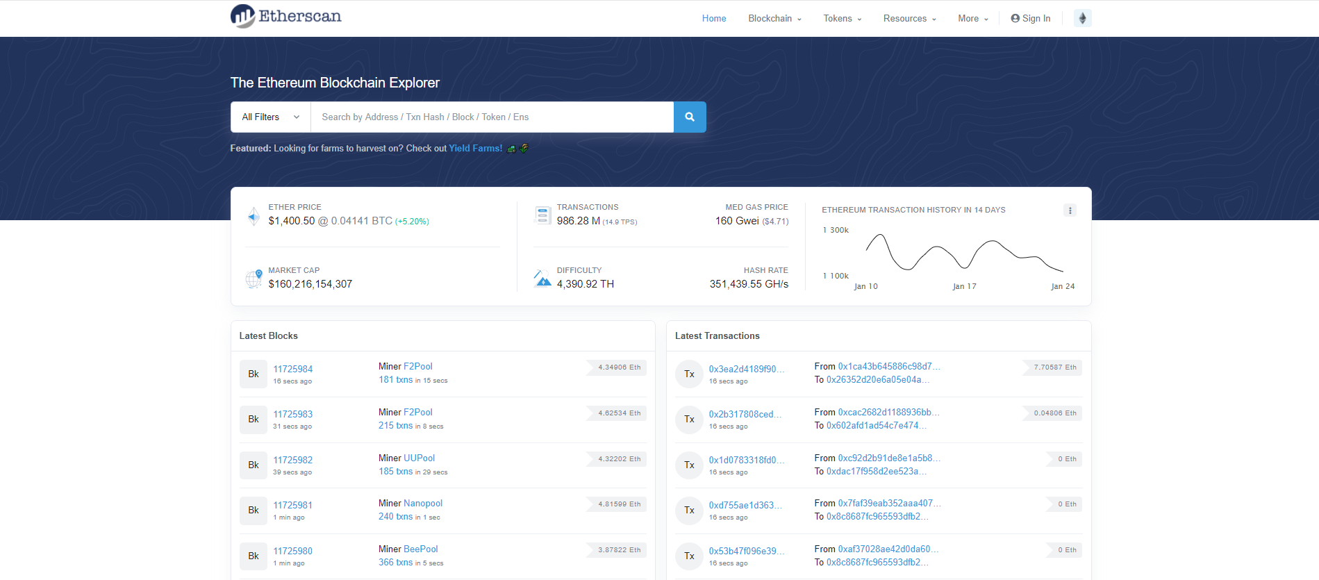1319x580 pixels.
Task: Focus the address search input field
Action: (492, 117)
